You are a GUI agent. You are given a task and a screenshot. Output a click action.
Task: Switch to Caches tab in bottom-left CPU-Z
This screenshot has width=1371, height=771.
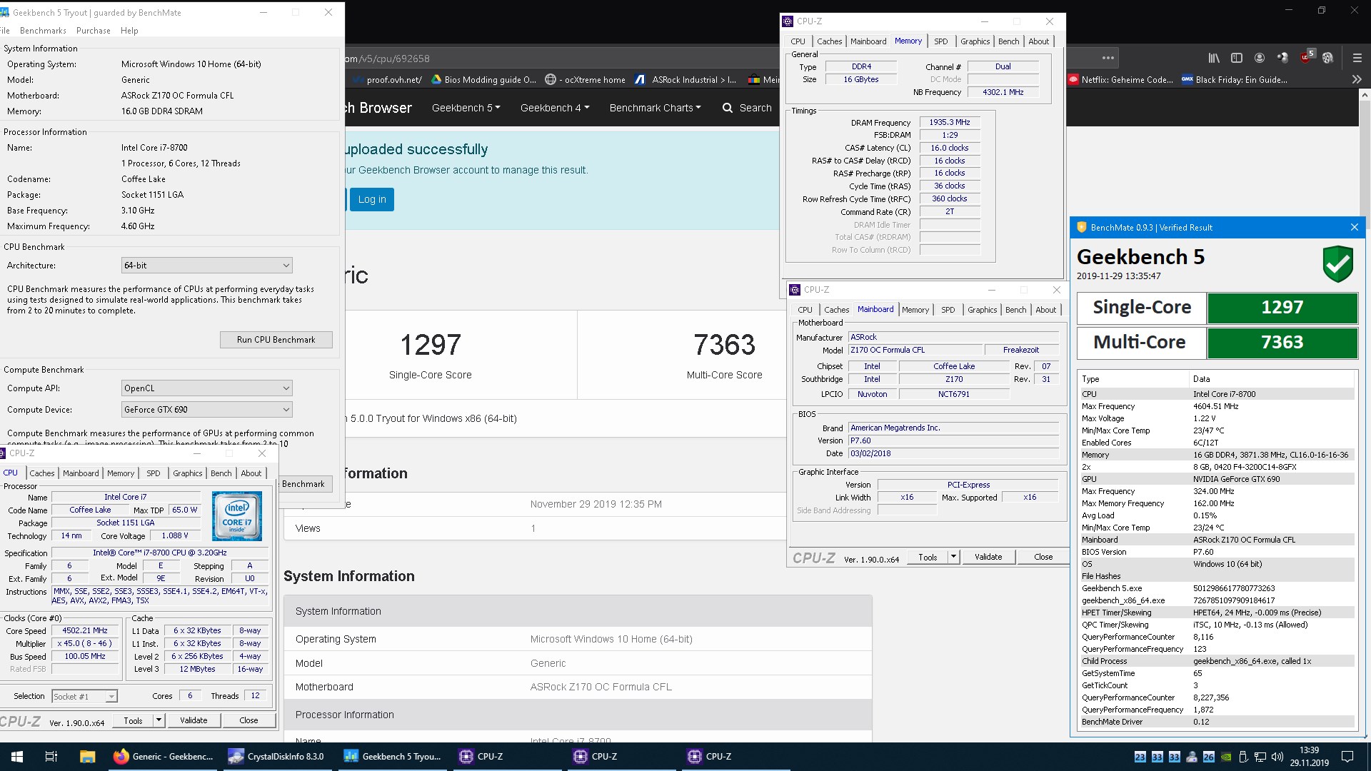pos(42,473)
